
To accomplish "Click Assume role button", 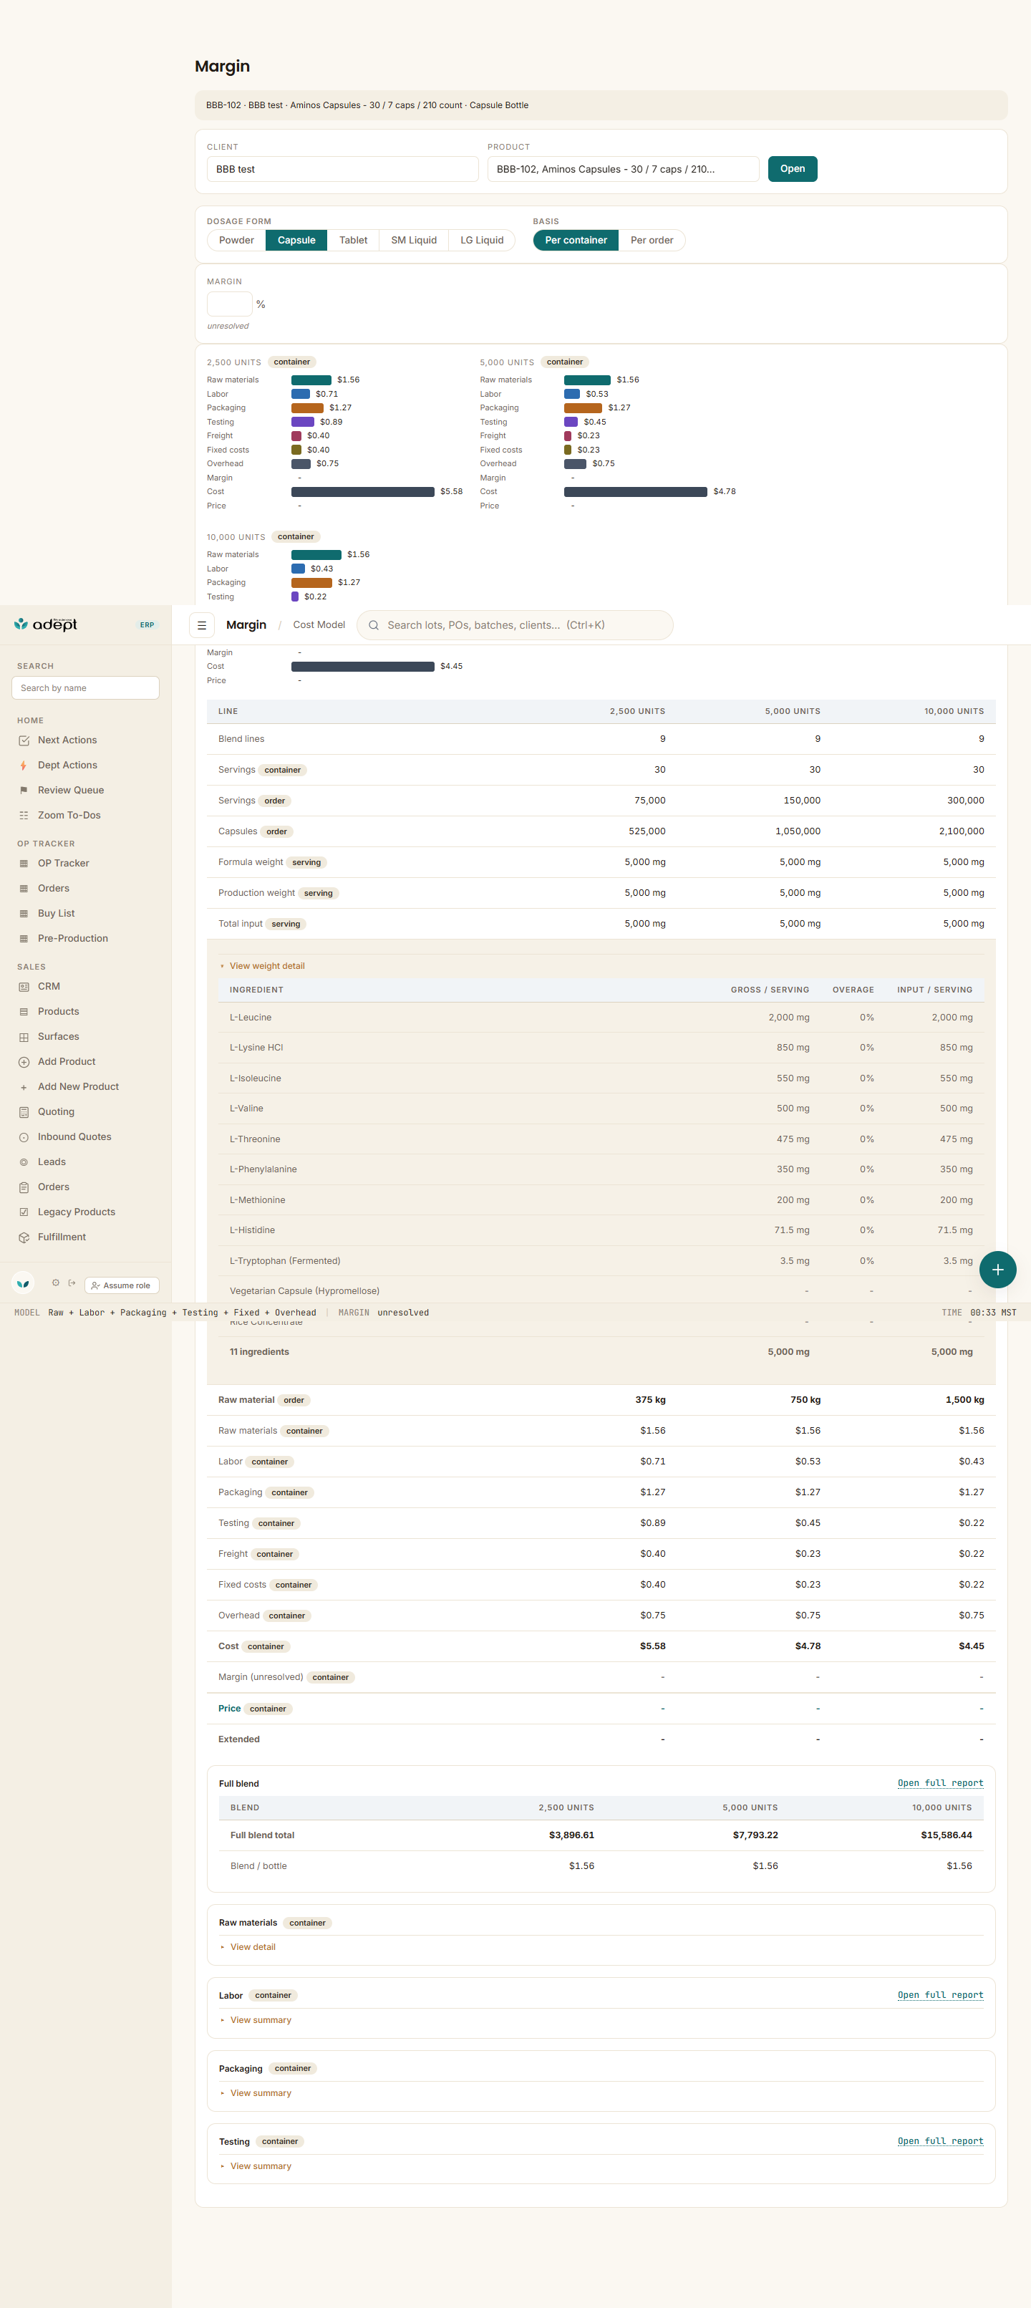I will pos(122,1285).
